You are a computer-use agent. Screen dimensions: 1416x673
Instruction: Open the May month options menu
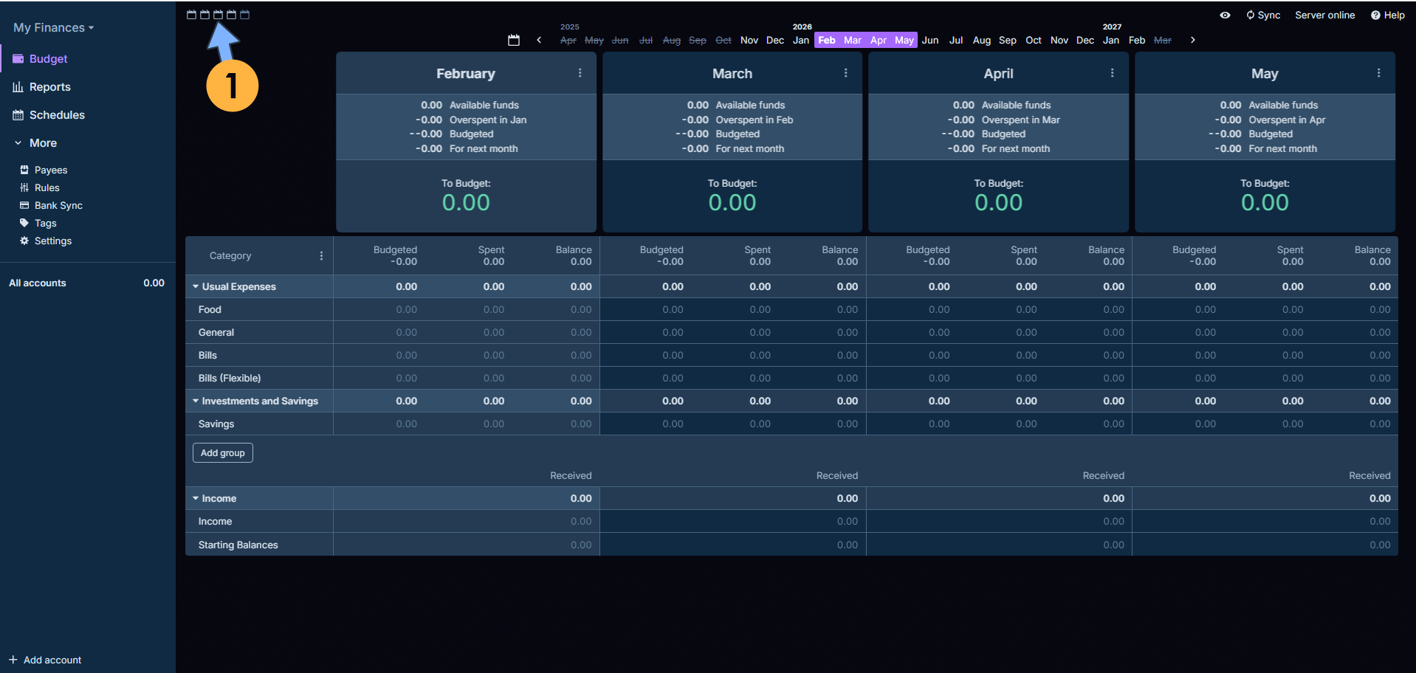(x=1378, y=73)
